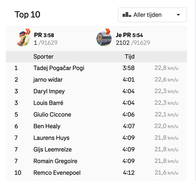Screen dimensions: 196x181
Task: Click the PR holder's profile avatar
Action: (22, 38)
